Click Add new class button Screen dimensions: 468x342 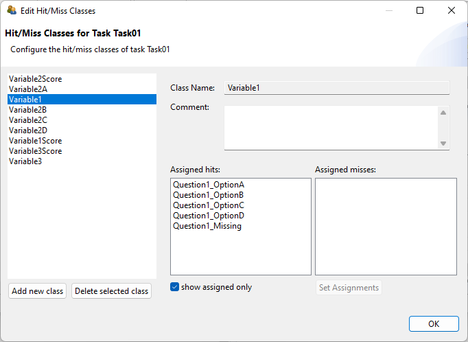click(x=38, y=291)
